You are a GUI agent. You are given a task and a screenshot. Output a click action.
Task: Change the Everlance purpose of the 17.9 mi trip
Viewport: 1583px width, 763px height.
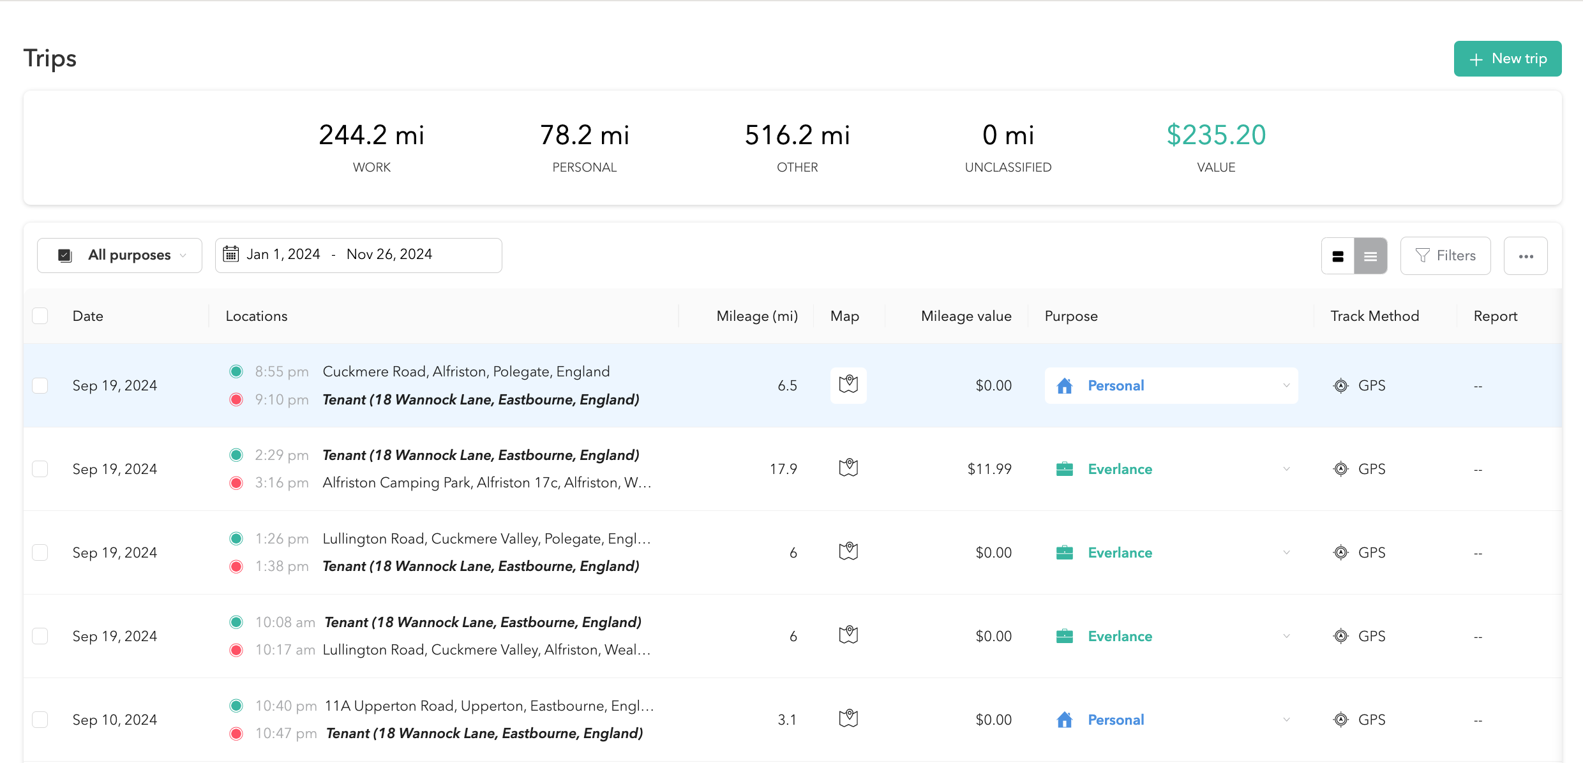pyautogui.click(x=1171, y=469)
